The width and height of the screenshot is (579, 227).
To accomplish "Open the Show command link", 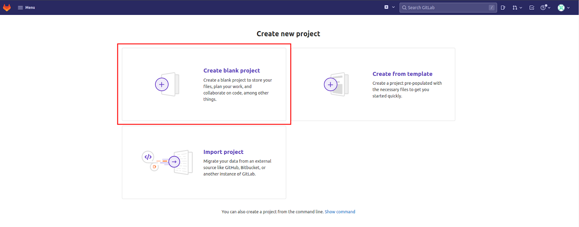I will point(340,212).
